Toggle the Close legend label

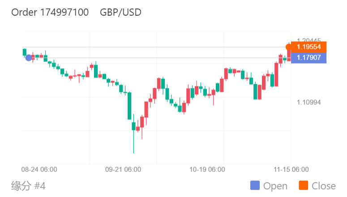coord(323,186)
